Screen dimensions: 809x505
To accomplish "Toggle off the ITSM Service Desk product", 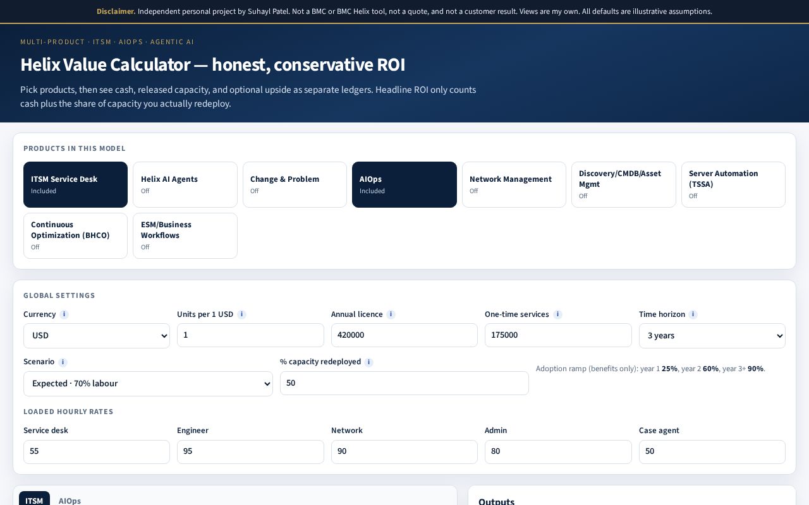I will [75, 184].
